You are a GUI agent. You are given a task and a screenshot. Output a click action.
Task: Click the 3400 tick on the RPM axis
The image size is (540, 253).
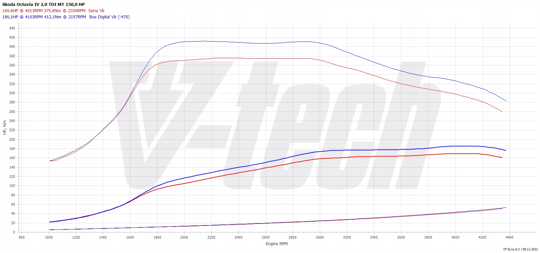pos(374,237)
